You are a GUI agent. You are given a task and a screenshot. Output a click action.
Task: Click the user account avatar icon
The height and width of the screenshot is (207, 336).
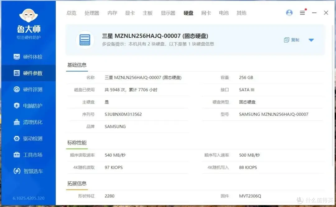coord(289,13)
